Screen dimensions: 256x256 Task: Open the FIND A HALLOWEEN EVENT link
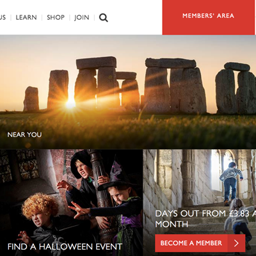tap(65, 246)
